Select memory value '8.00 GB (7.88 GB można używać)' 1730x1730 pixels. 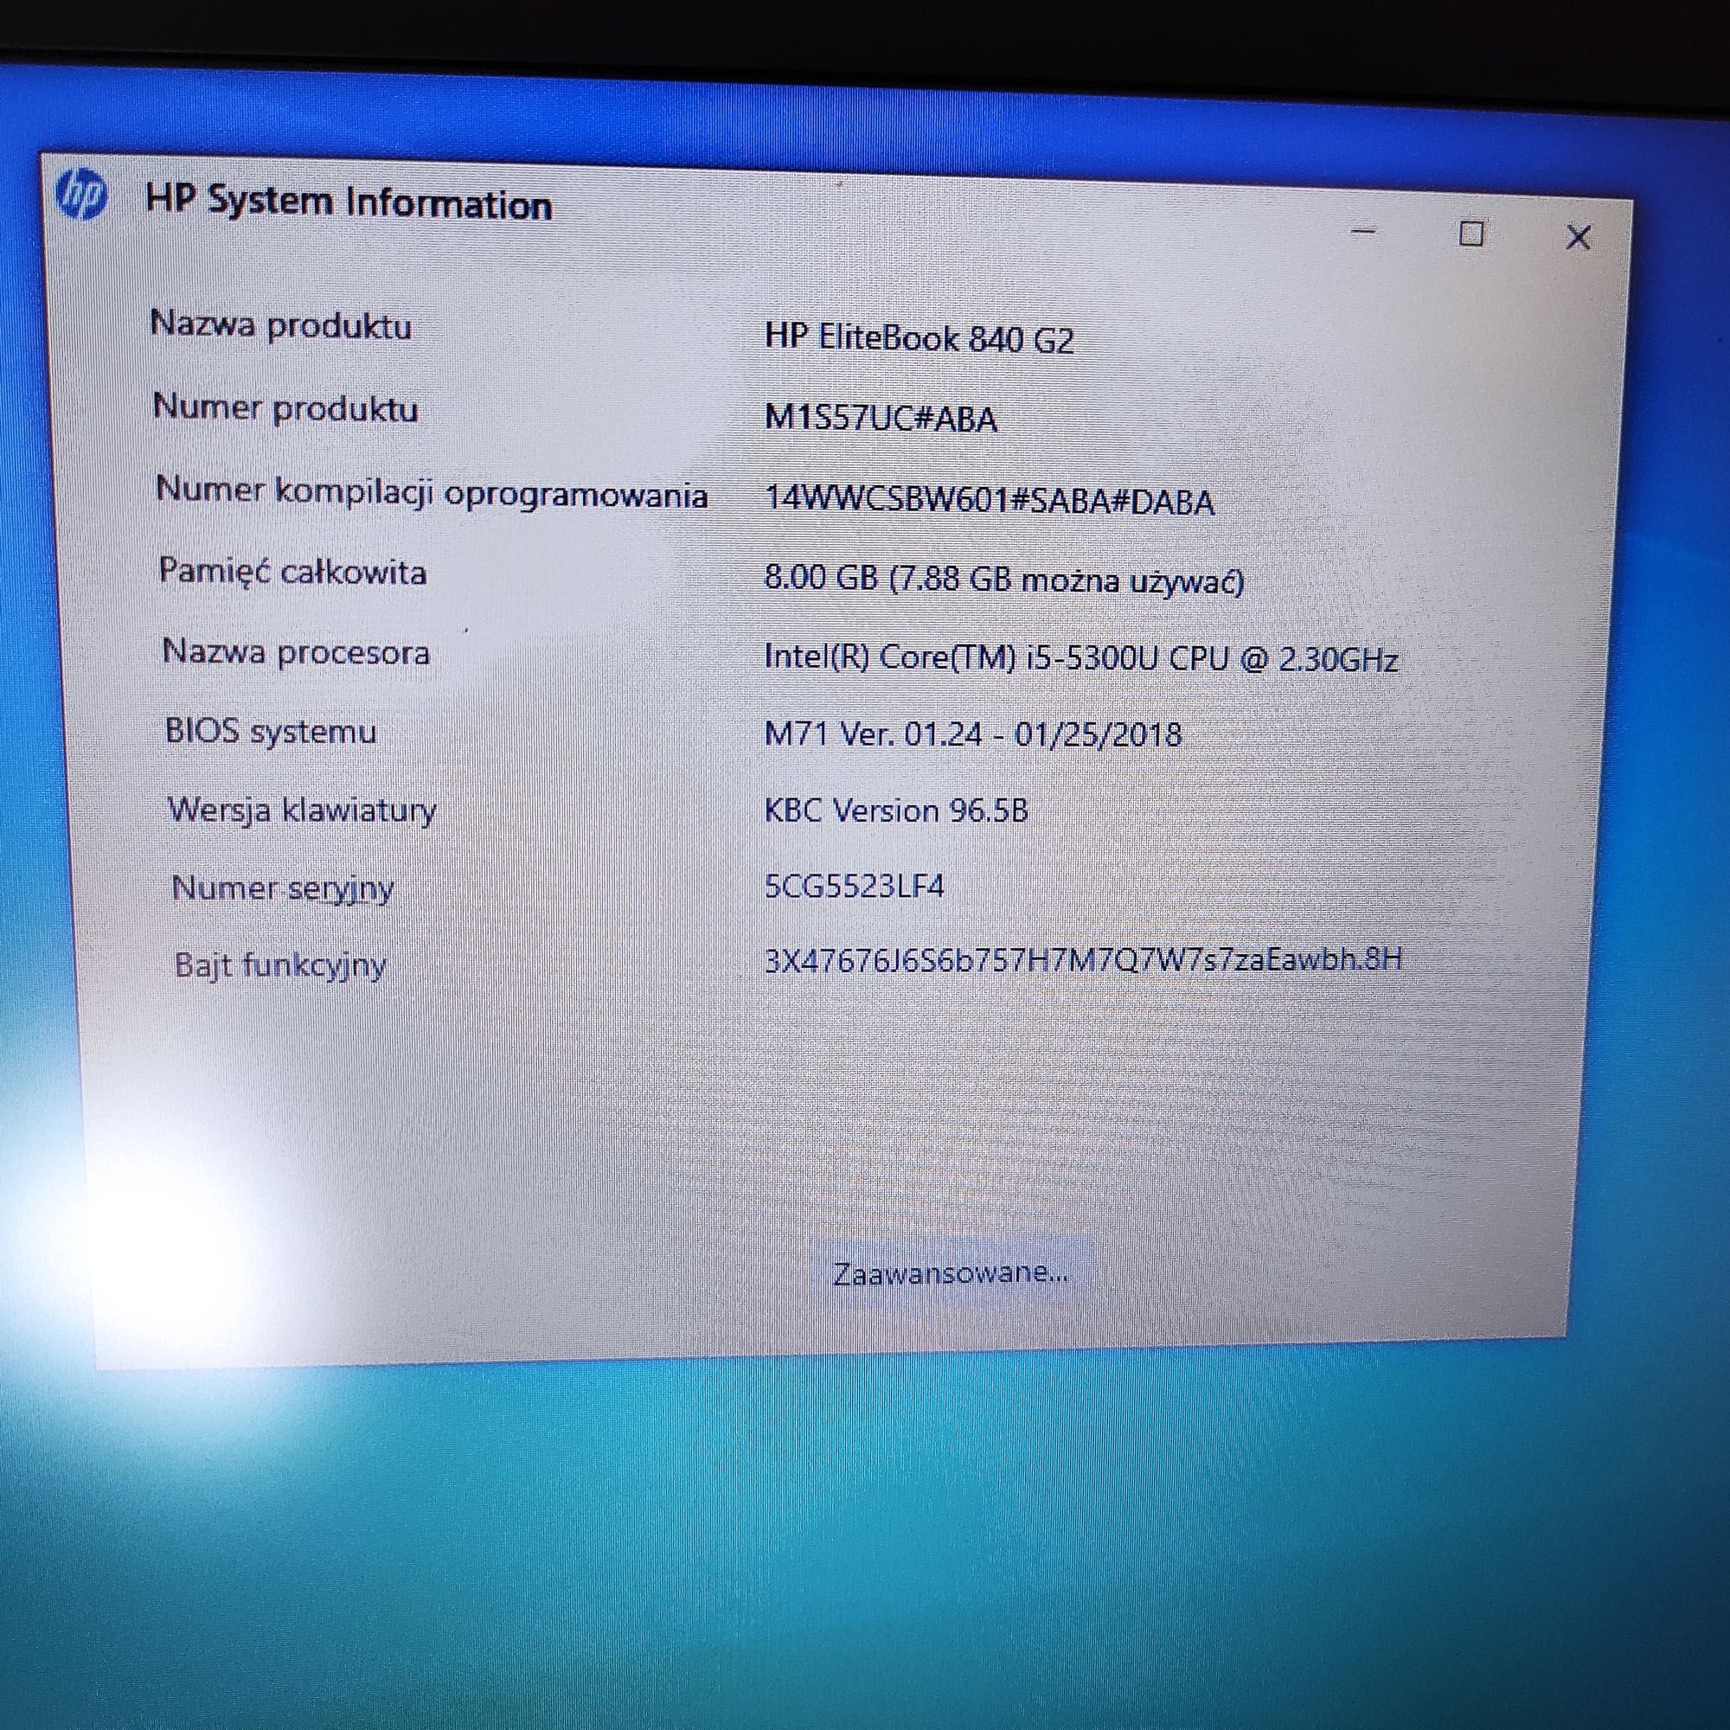coord(1004,580)
